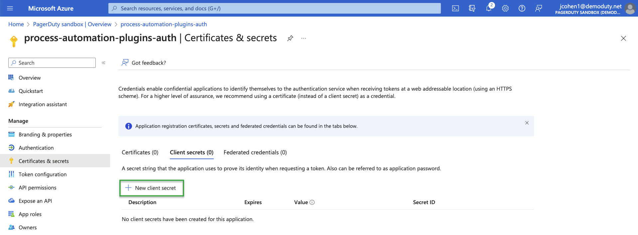Open the more options ellipsis beside title

coord(304,38)
